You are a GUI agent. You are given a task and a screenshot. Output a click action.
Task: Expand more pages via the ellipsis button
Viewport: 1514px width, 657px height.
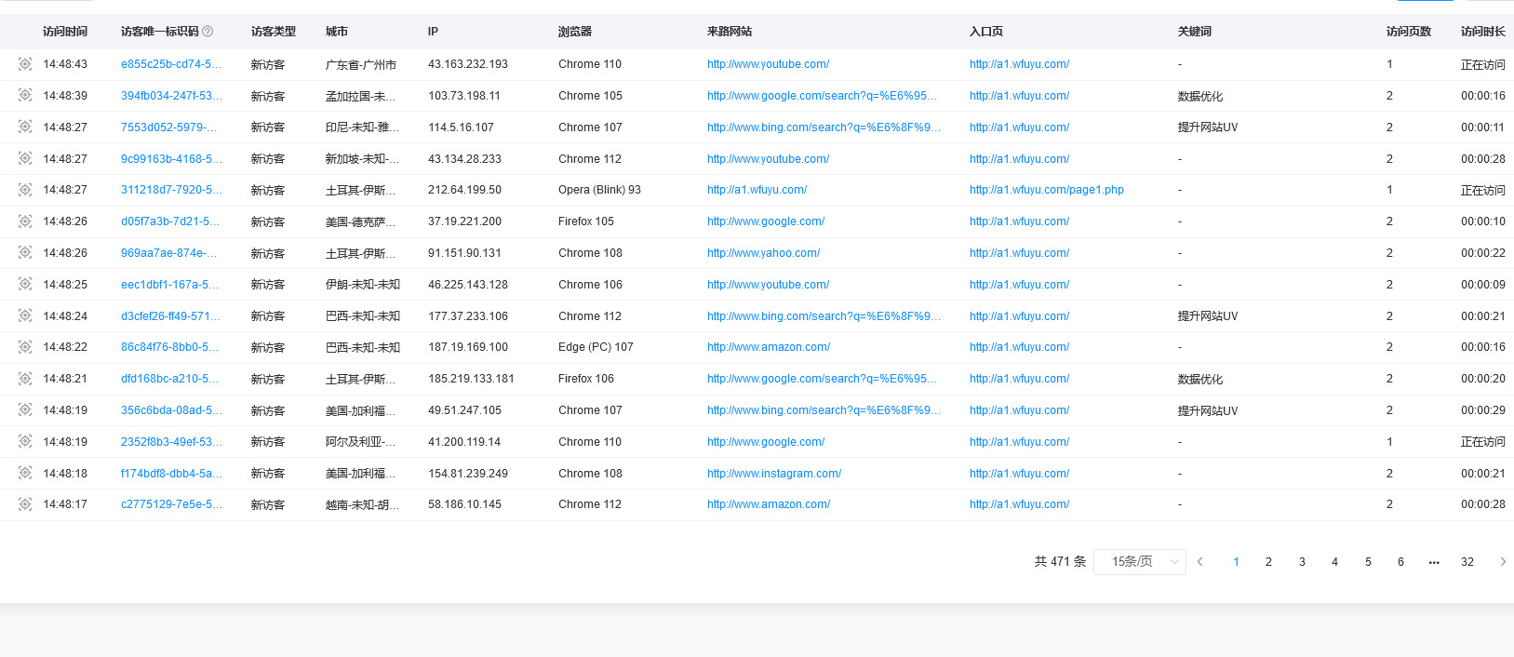(1434, 562)
